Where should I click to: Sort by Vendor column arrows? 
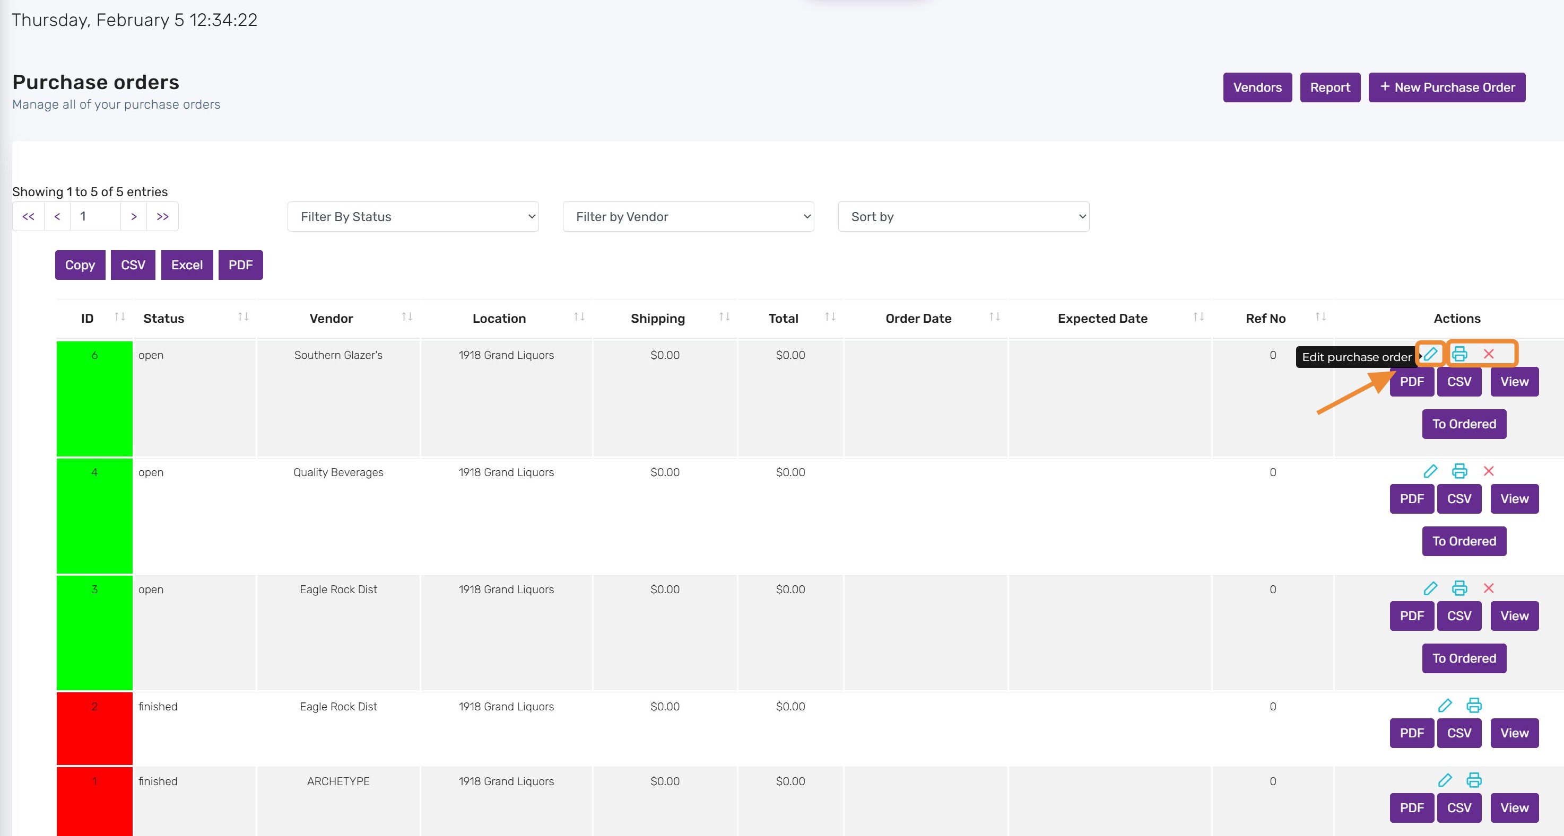pos(407,316)
